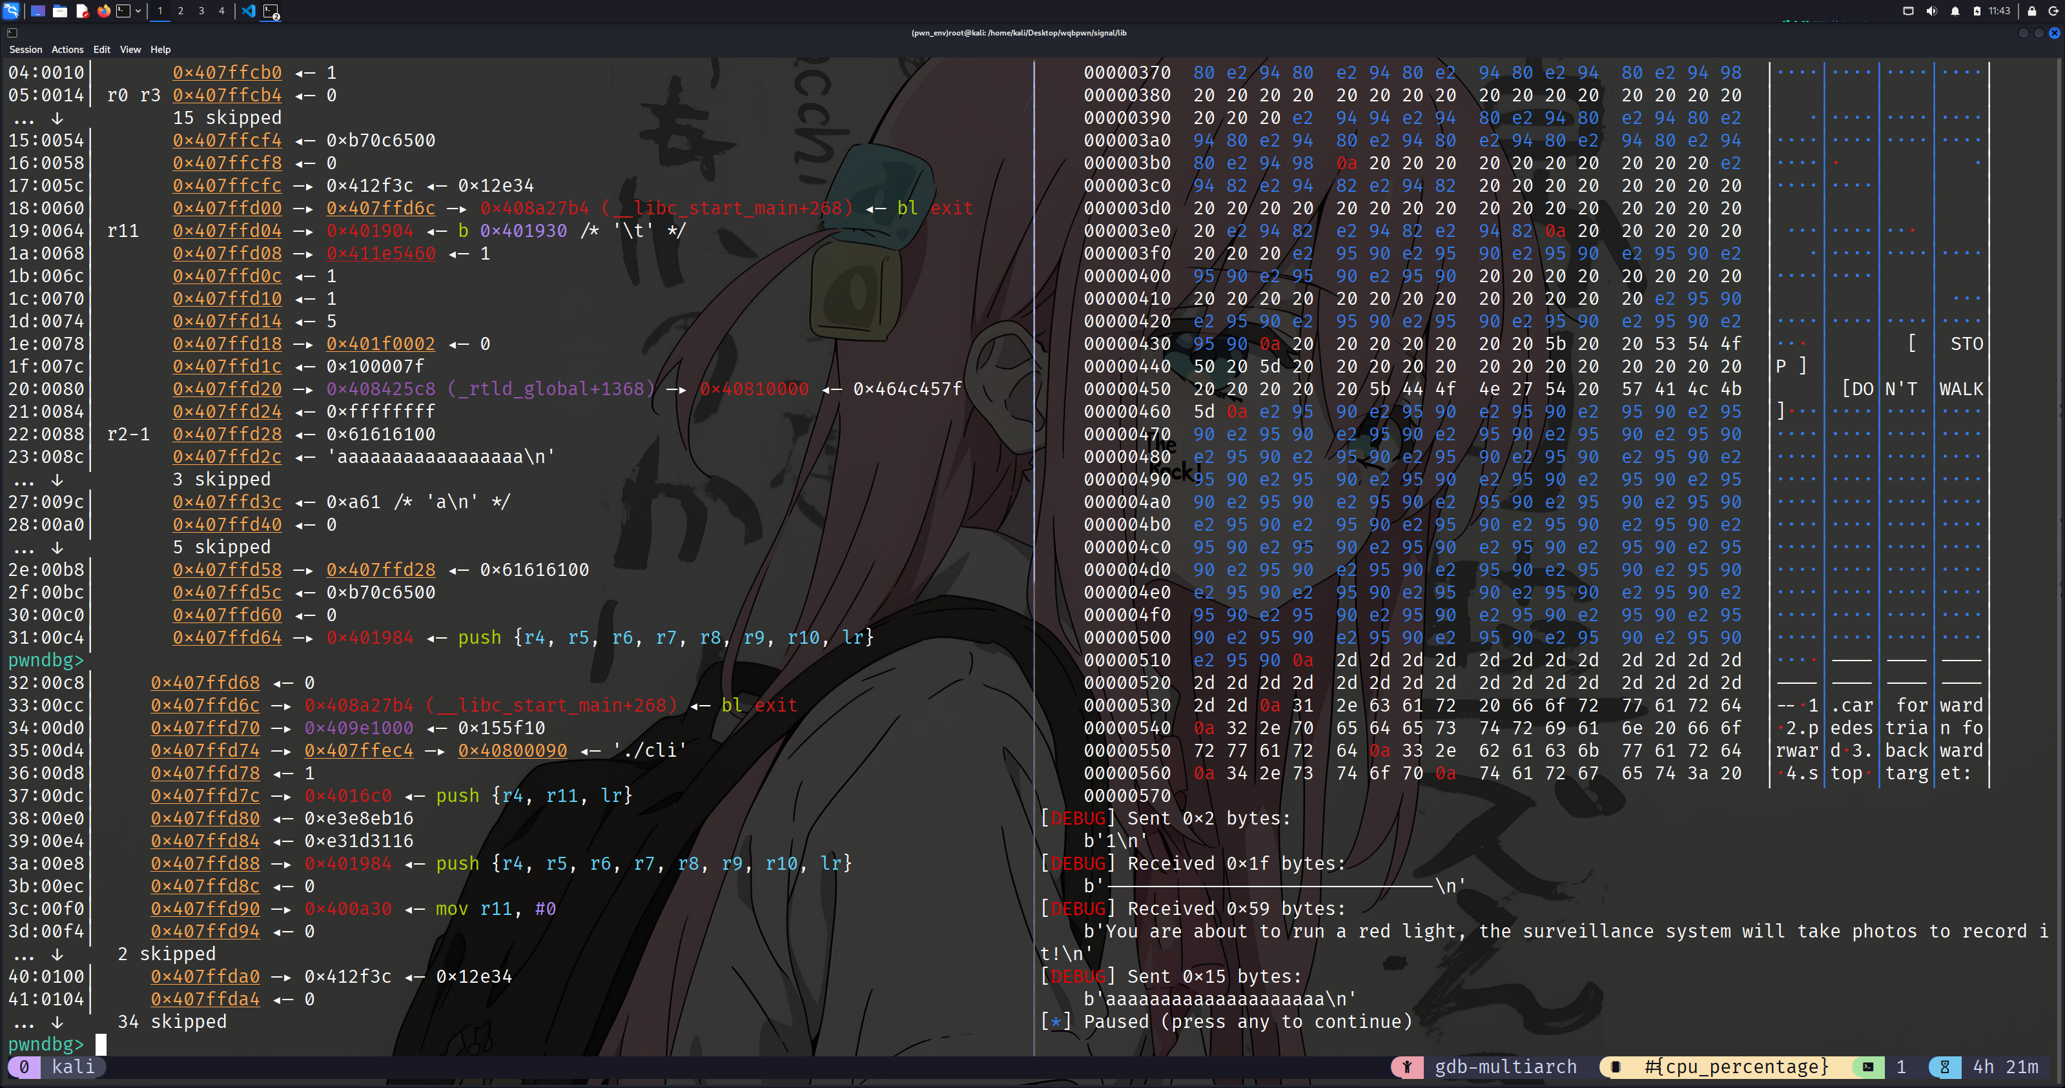
Task: Focus the VS Code taskbar window
Action: pos(249,11)
